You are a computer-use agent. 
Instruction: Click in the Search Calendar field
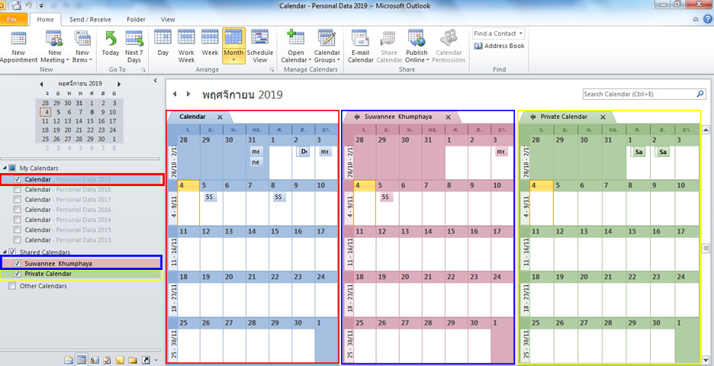click(639, 94)
